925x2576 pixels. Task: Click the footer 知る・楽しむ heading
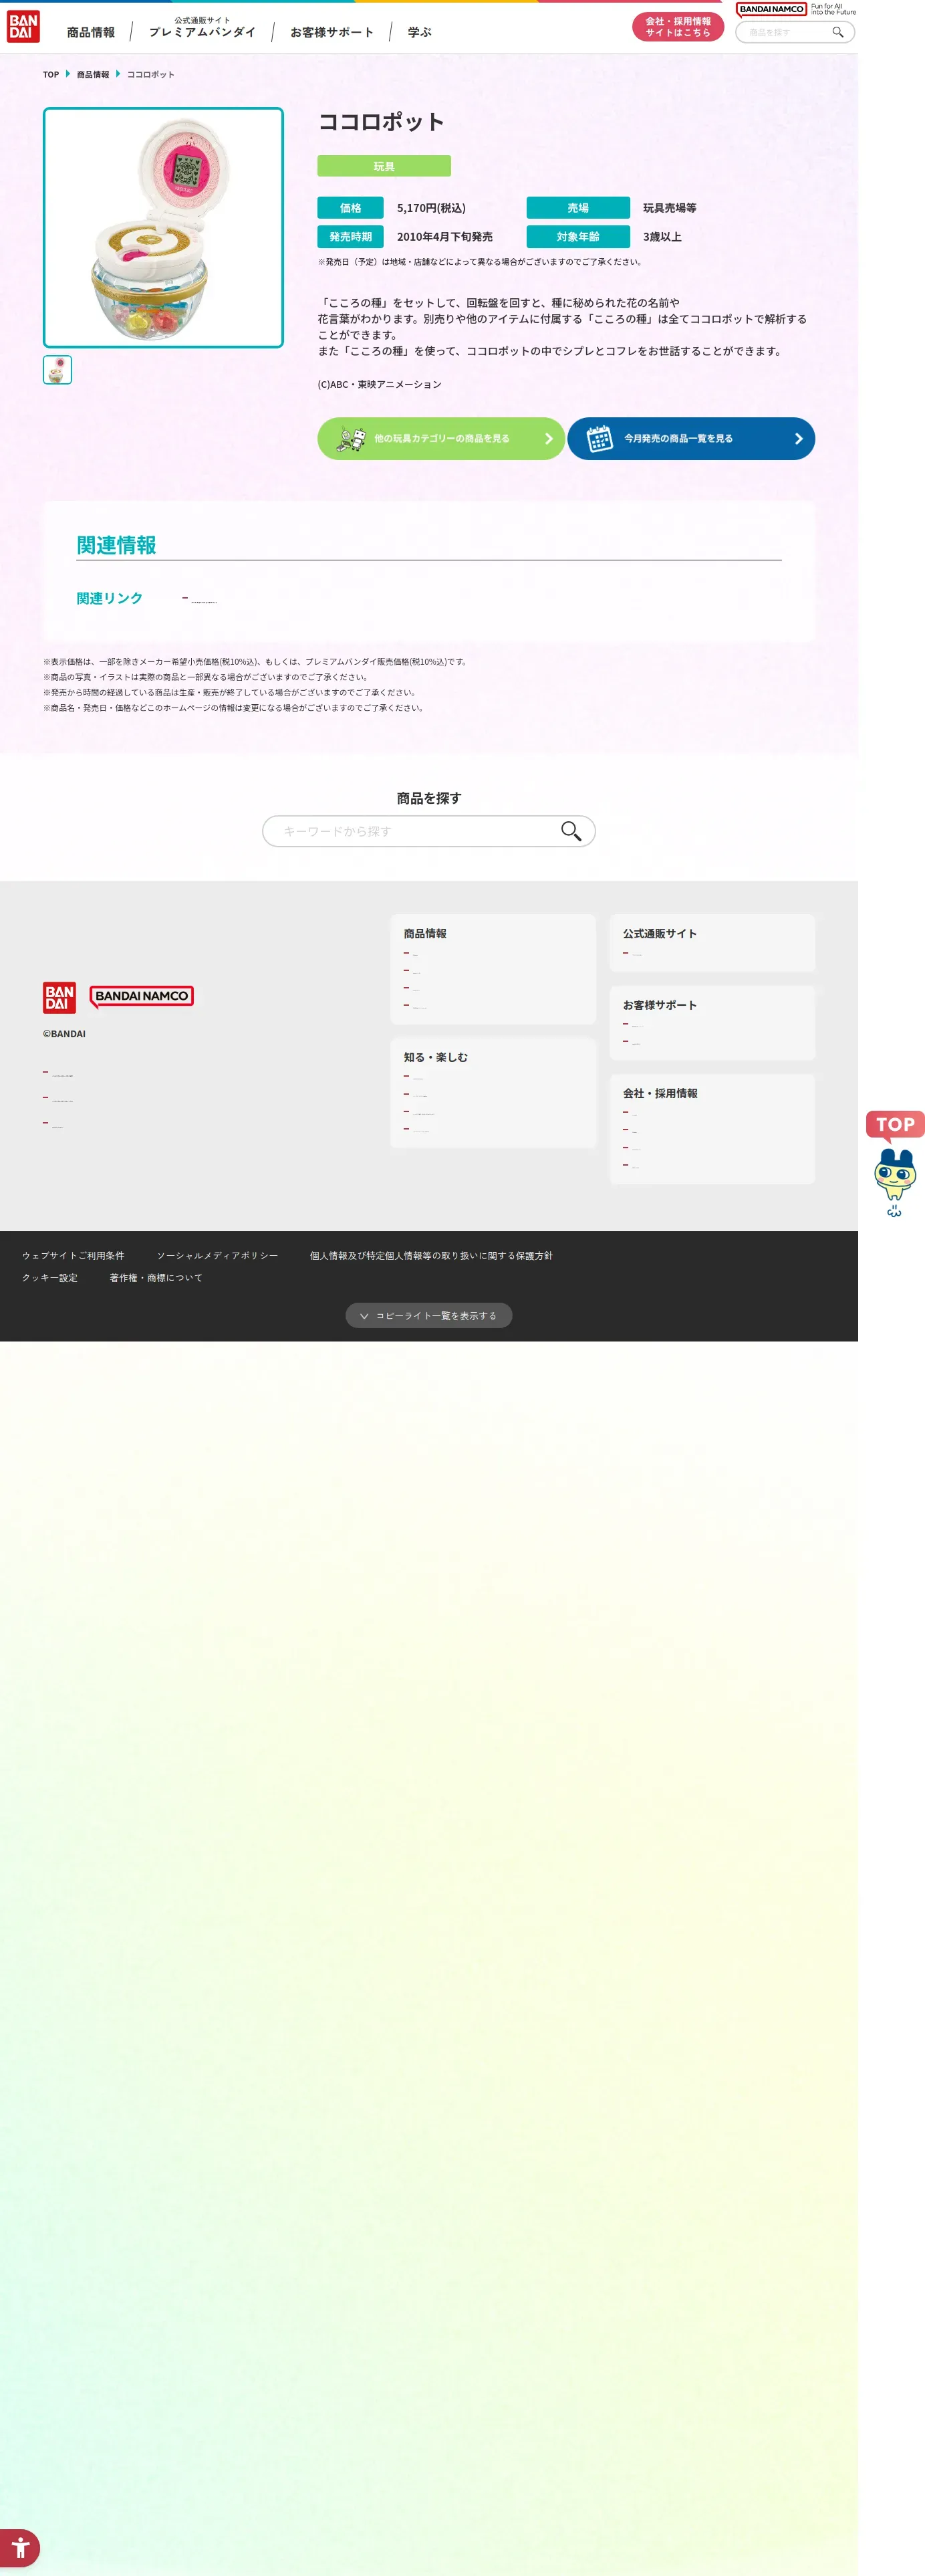pyautogui.click(x=436, y=1057)
